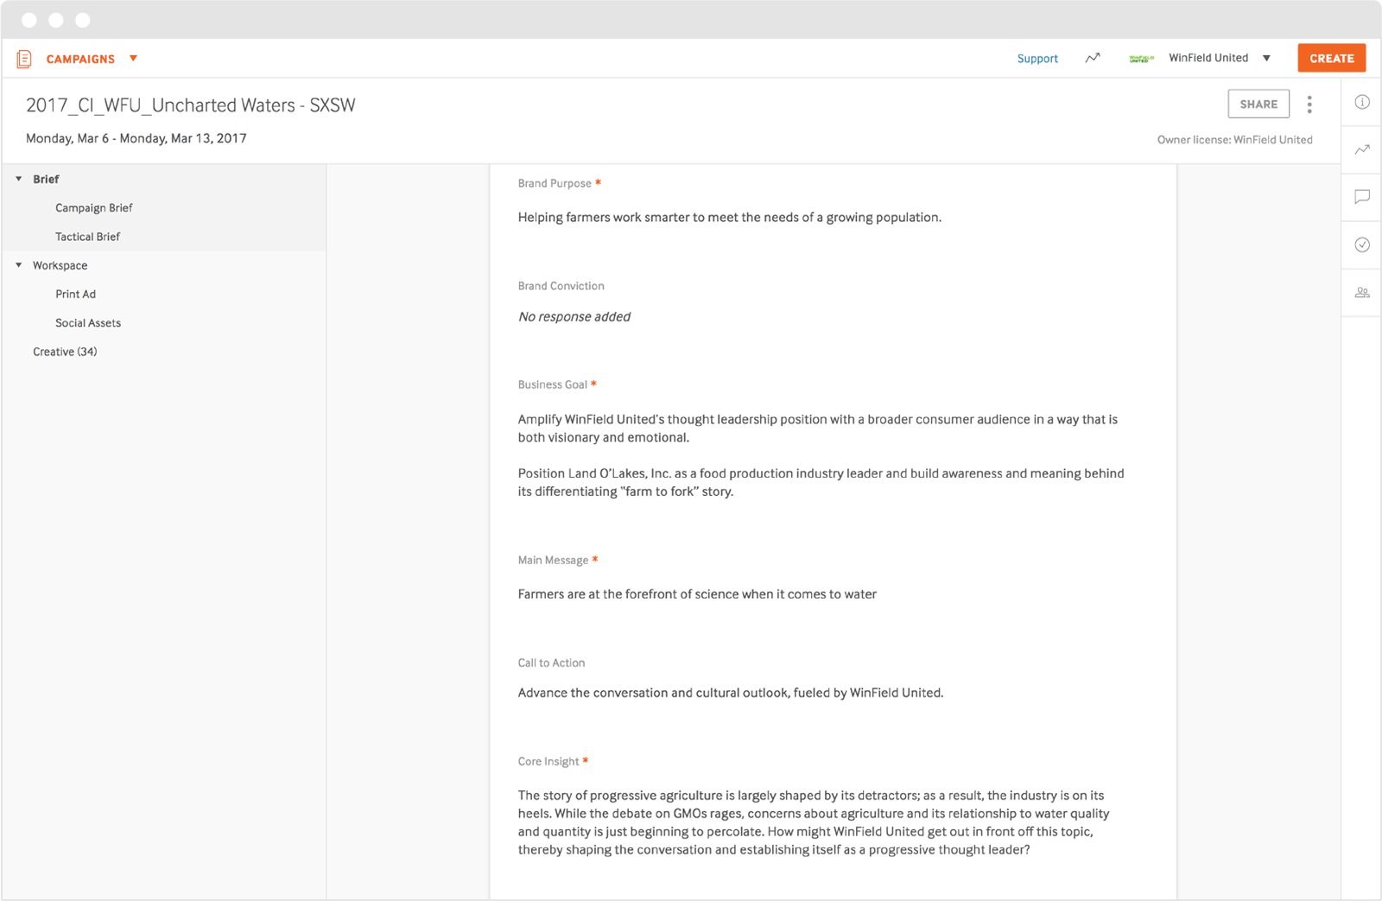
Task: Open the approvals checkmark sidebar icon
Action: point(1362,244)
